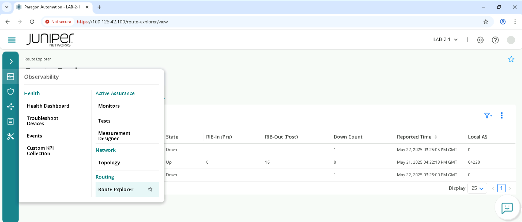Toggle page favorite star at top right

(x=511, y=59)
